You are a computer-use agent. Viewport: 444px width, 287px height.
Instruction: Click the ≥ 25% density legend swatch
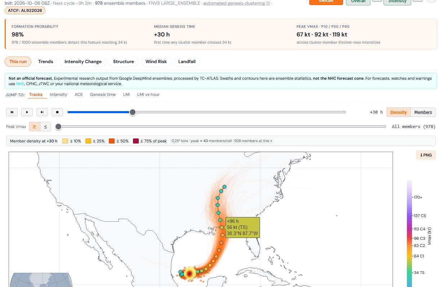[88, 141]
